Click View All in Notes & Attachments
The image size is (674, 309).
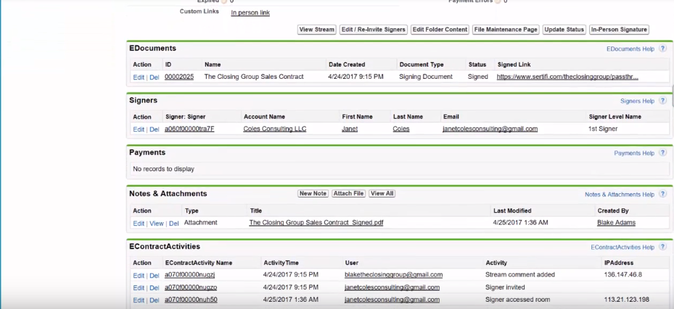(382, 194)
